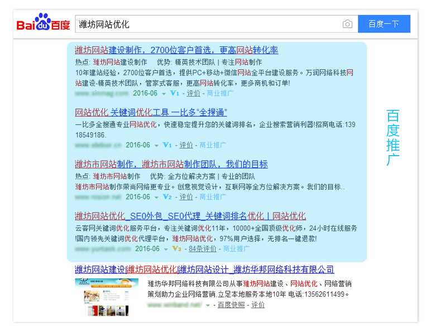Open result 网站优化 关键词优化工具 一比多全搜通
The width and height of the screenshot is (431, 332).
point(151,112)
